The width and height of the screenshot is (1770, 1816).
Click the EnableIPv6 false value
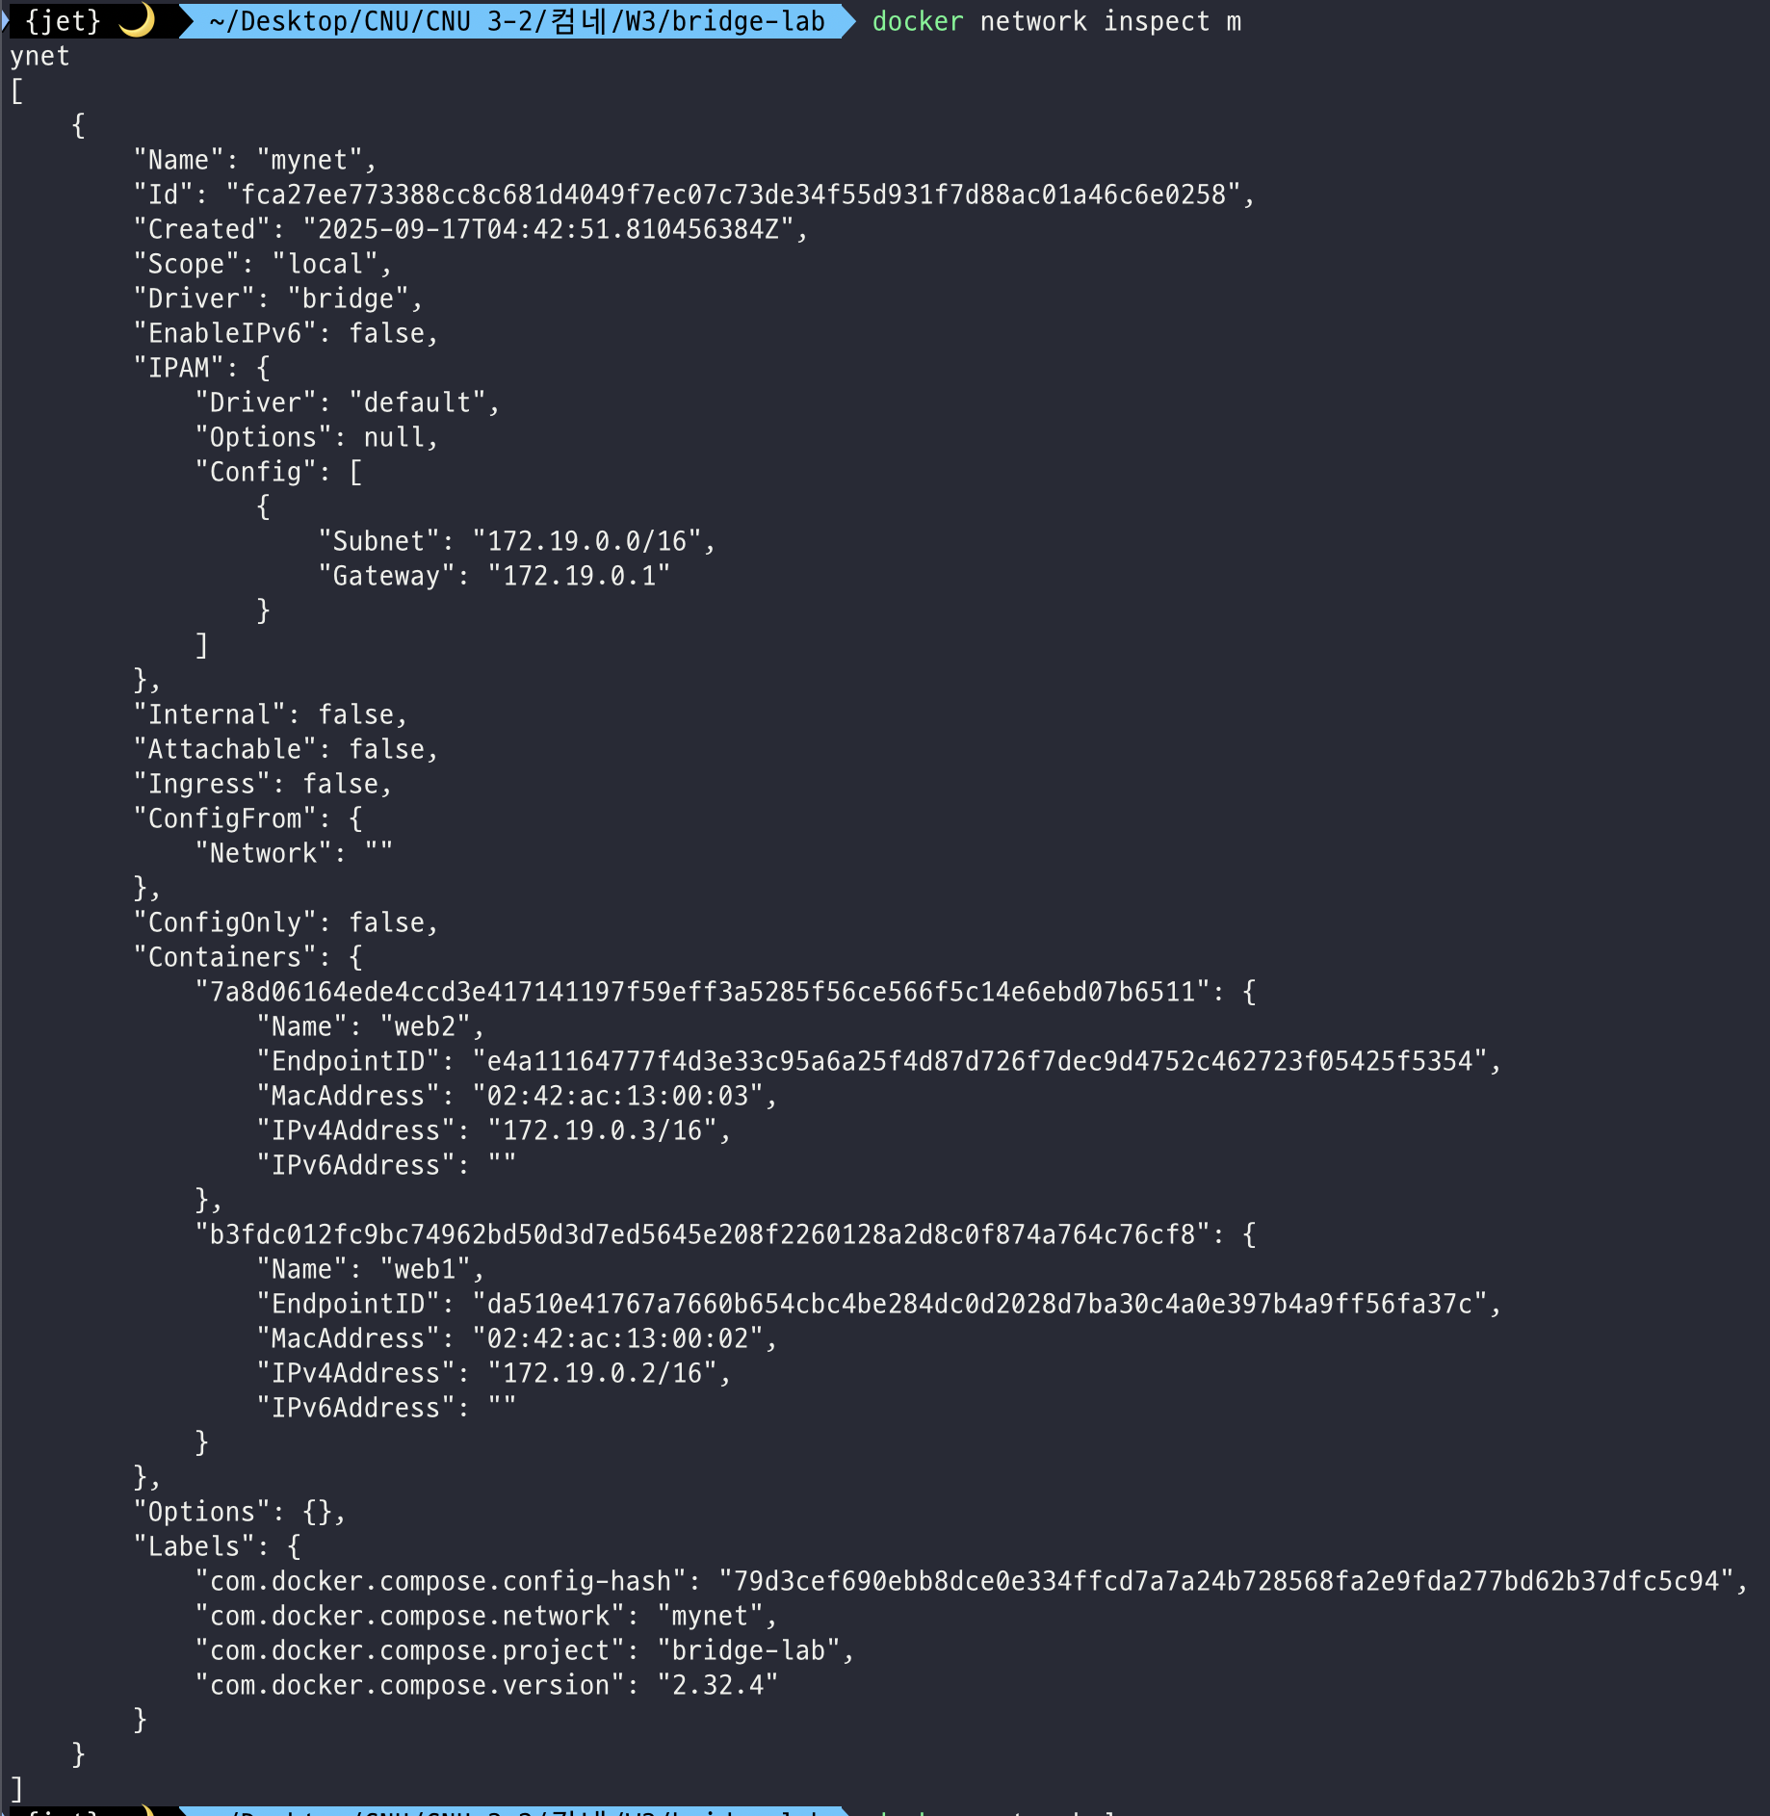[x=386, y=333]
